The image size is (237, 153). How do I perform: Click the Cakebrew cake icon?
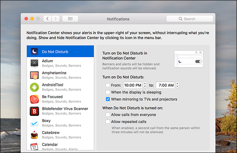click(34, 135)
